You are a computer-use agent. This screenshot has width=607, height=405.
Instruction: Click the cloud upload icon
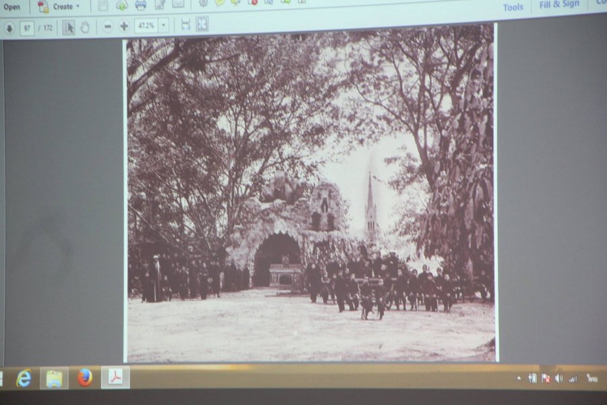point(122,5)
